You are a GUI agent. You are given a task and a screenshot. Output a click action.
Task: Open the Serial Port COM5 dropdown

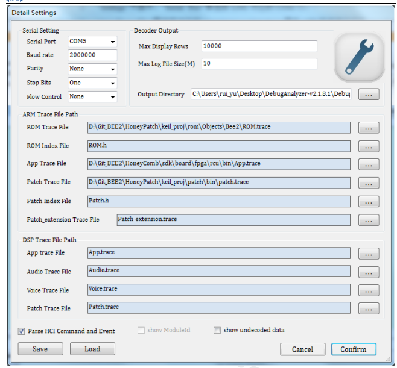92,42
